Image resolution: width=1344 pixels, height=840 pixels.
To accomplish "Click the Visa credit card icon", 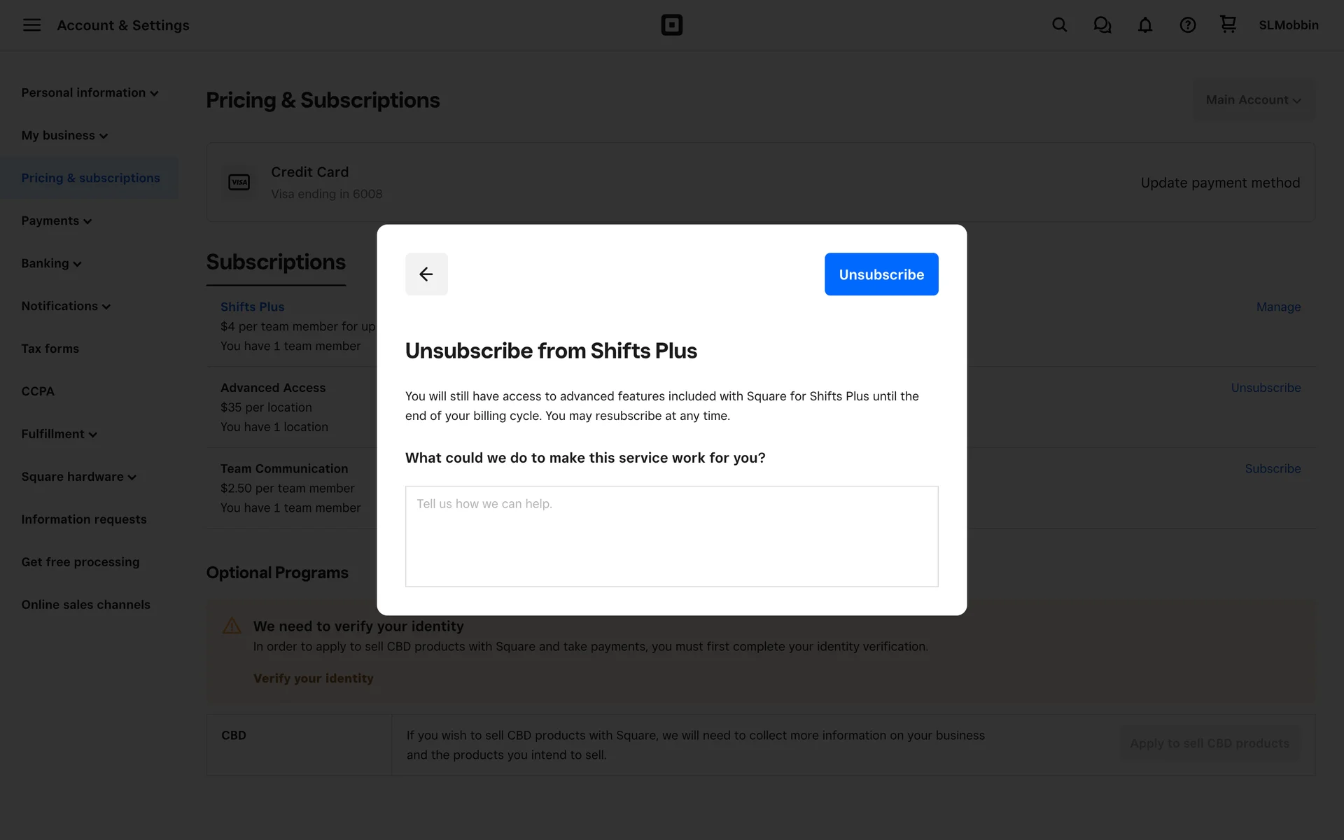I will click(239, 182).
